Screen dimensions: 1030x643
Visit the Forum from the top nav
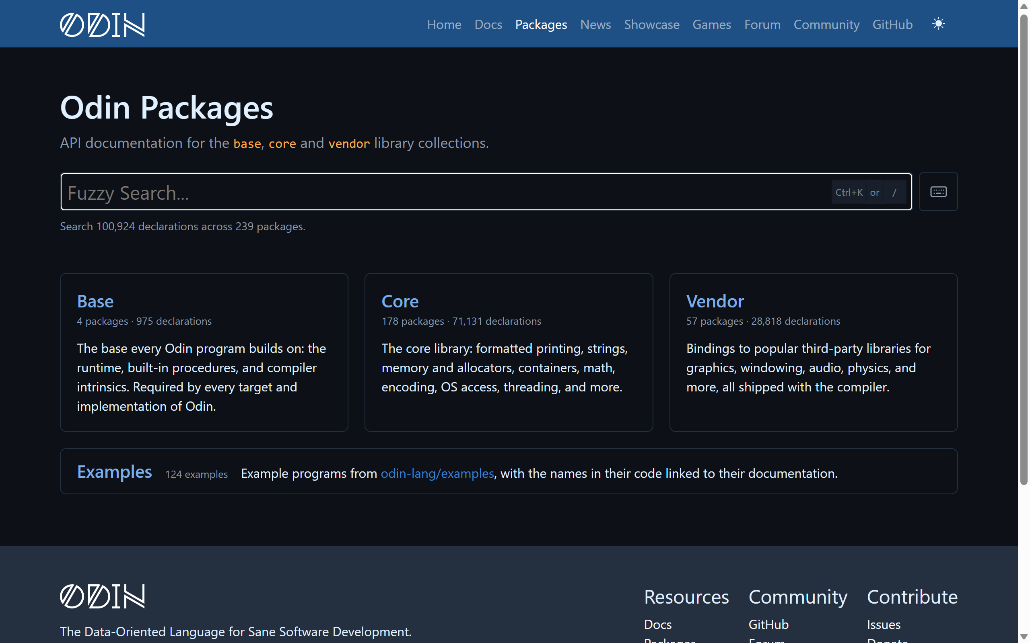(x=762, y=24)
